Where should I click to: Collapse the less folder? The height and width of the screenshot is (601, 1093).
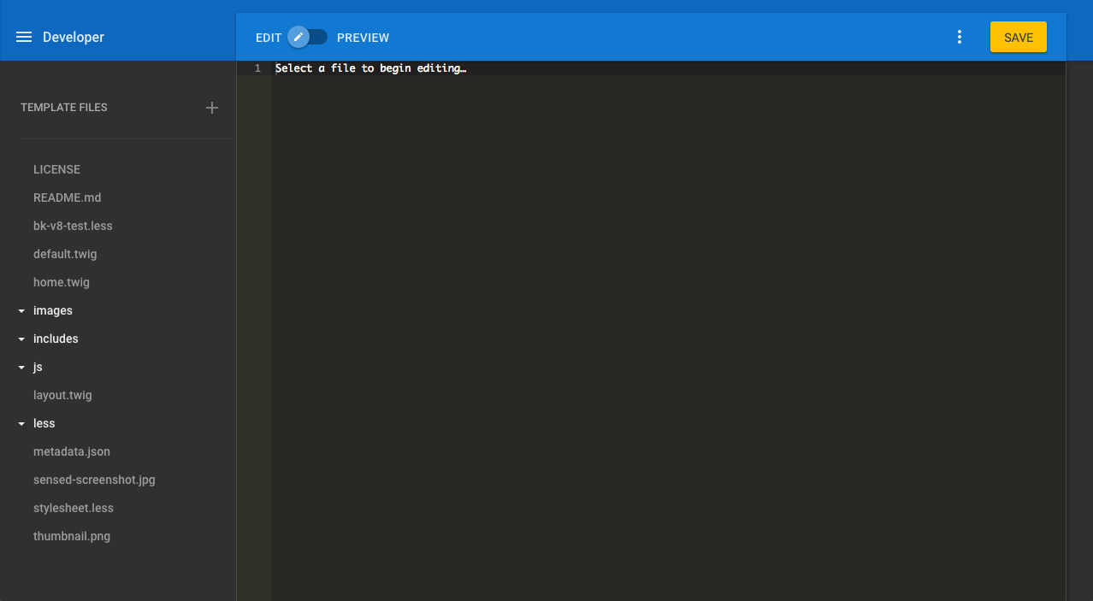coord(21,423)
